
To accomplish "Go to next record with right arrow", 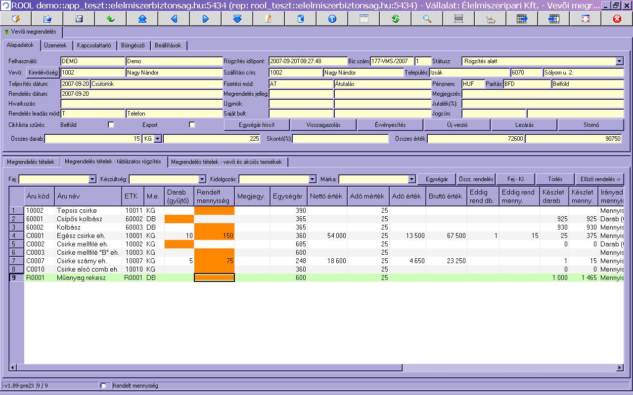I will click(x=205, y=19).
